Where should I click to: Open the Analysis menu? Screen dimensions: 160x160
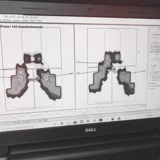tap(16, 20)
